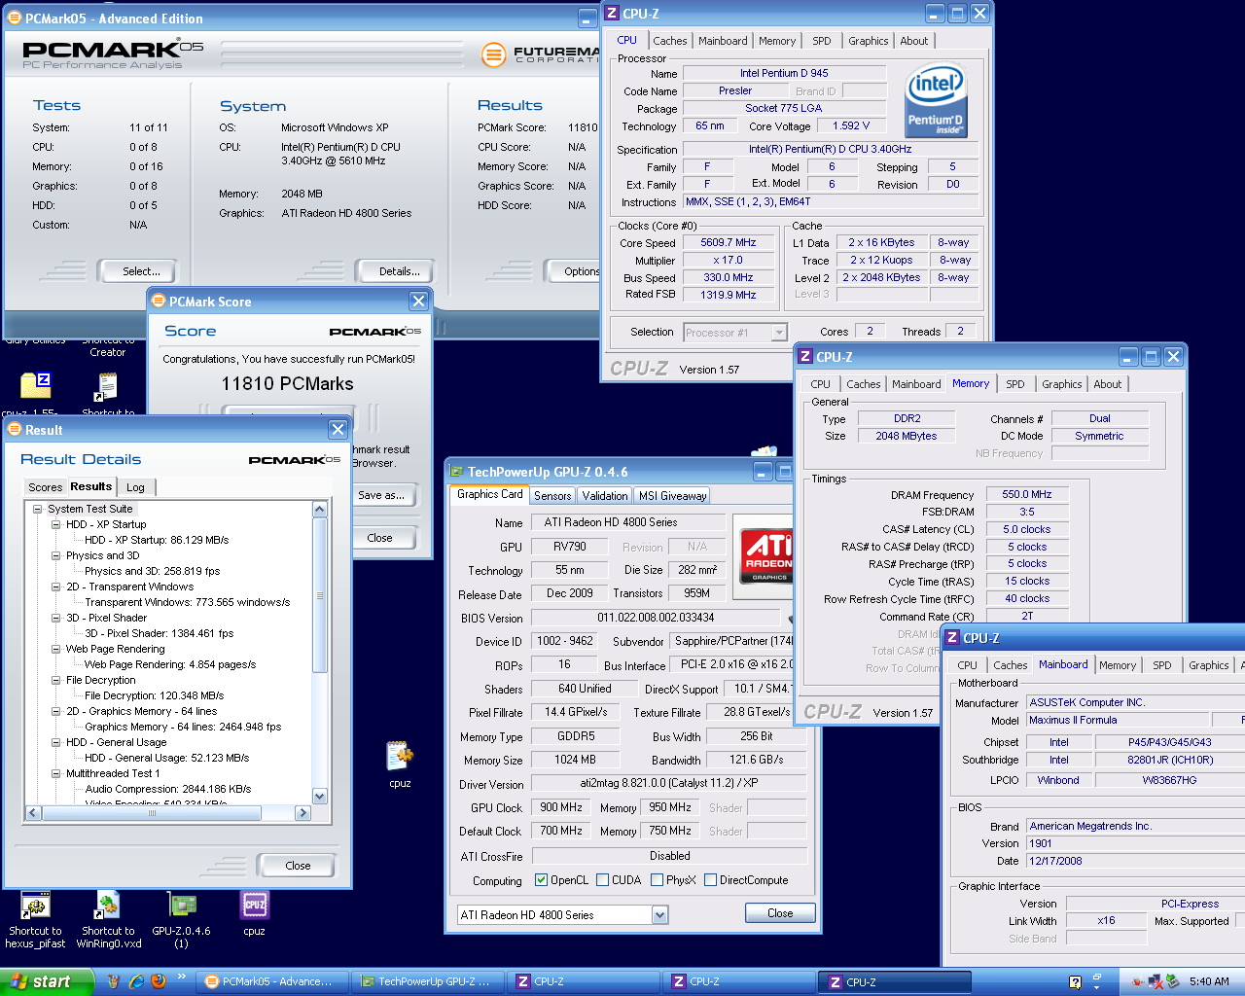Select 'File Decryption: 120.348 MB/s' row
This screenshot has width=1245, height=996.
click(154, 695)
